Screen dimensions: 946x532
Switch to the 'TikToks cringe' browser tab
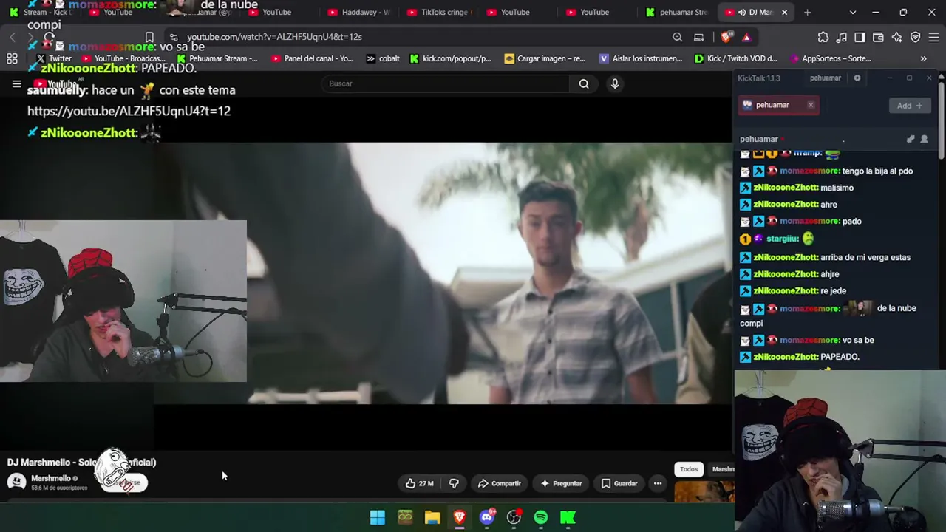click(x=439, y=12)
